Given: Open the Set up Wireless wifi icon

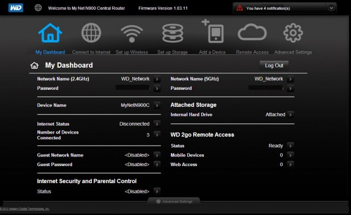Looking at the screenshot, I should [132, 34].
